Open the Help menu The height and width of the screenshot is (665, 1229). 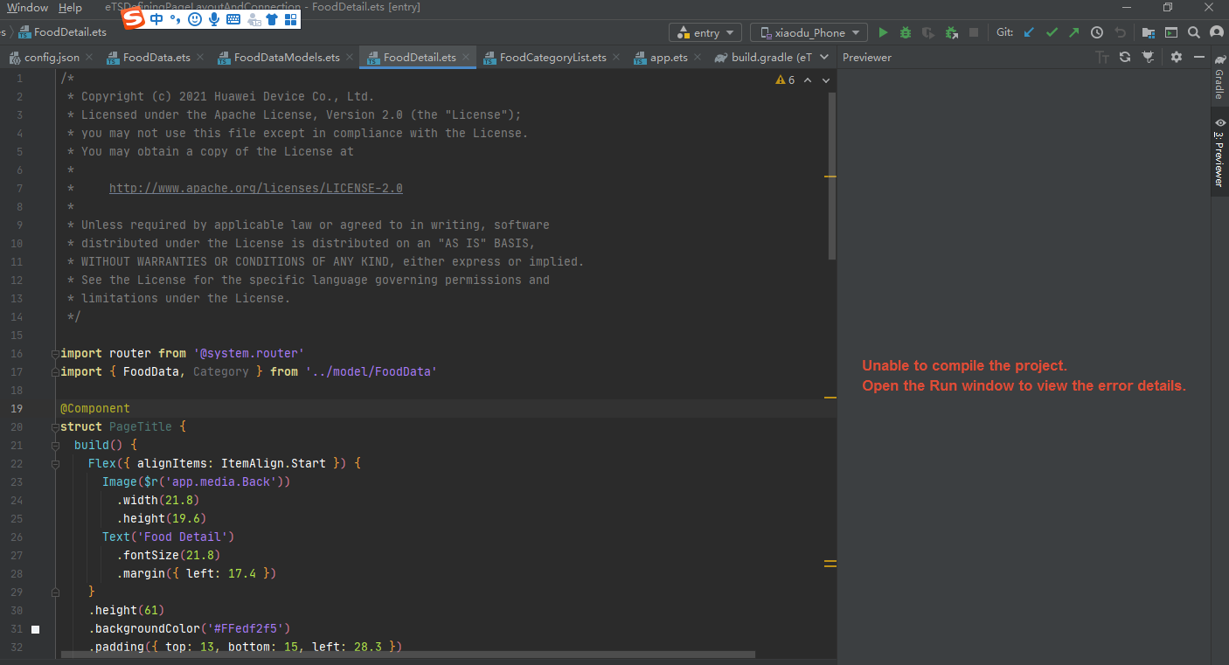[x=70, y=7]
